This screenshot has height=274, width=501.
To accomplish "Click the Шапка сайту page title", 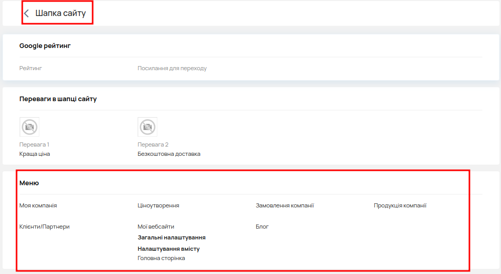I will pyautogui.click(x=61, y=13).
